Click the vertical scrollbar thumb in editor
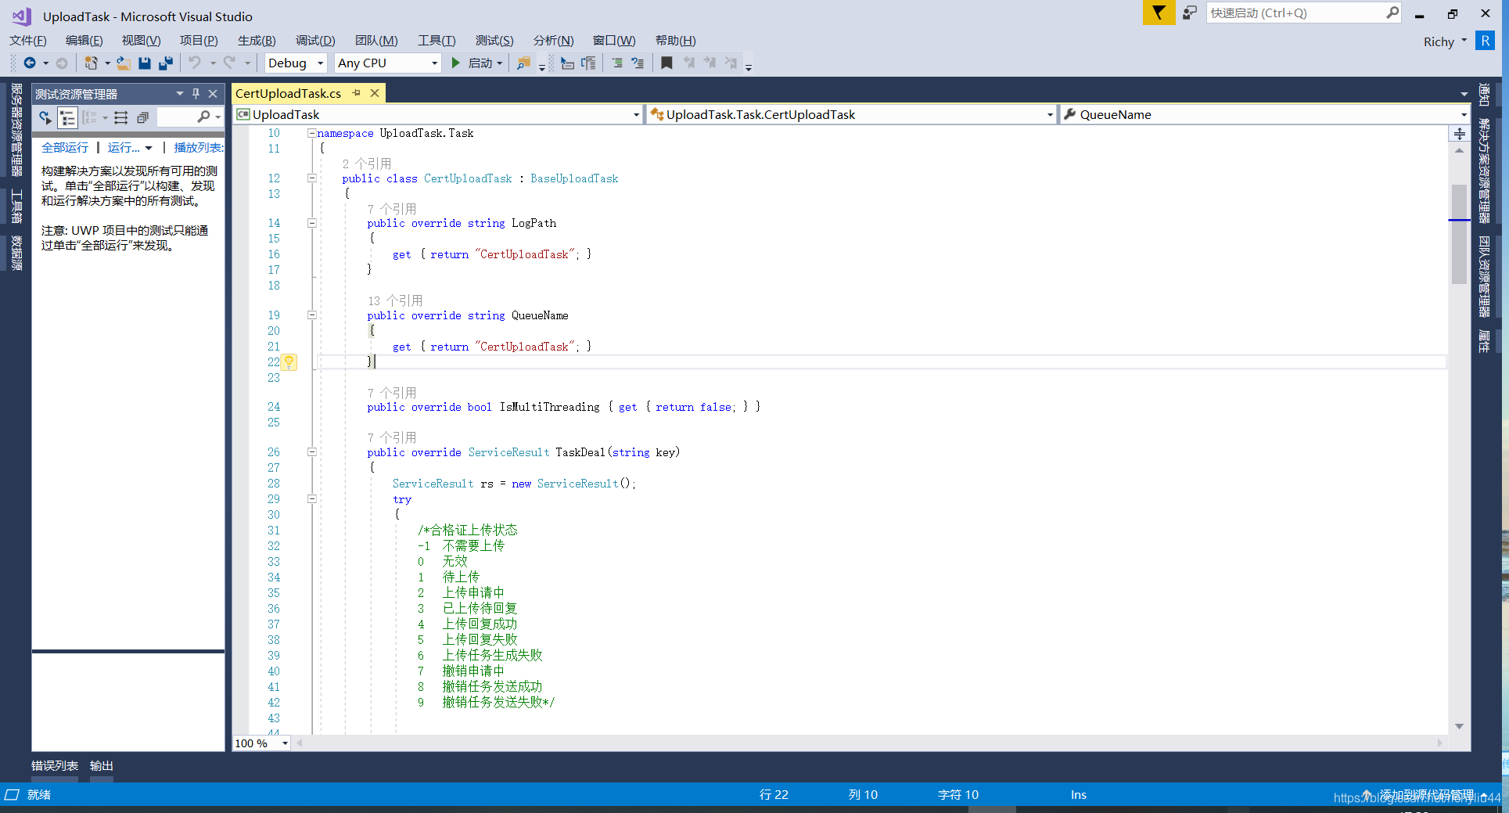Image resolution: width=1509 pixels, height=813 pixels. pyautogui.click(x=1459, y=234)
